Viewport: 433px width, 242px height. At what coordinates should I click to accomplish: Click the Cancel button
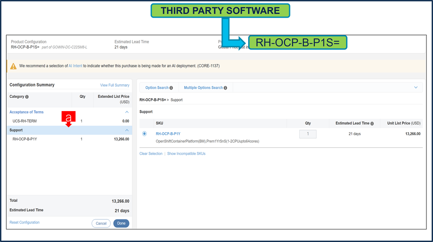pos(101,223)
